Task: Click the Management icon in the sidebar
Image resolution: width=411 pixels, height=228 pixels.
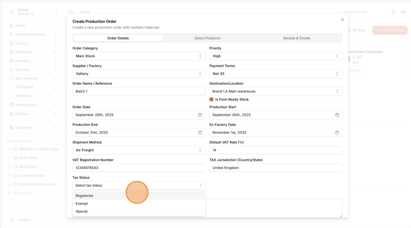Action: [12, 105]
